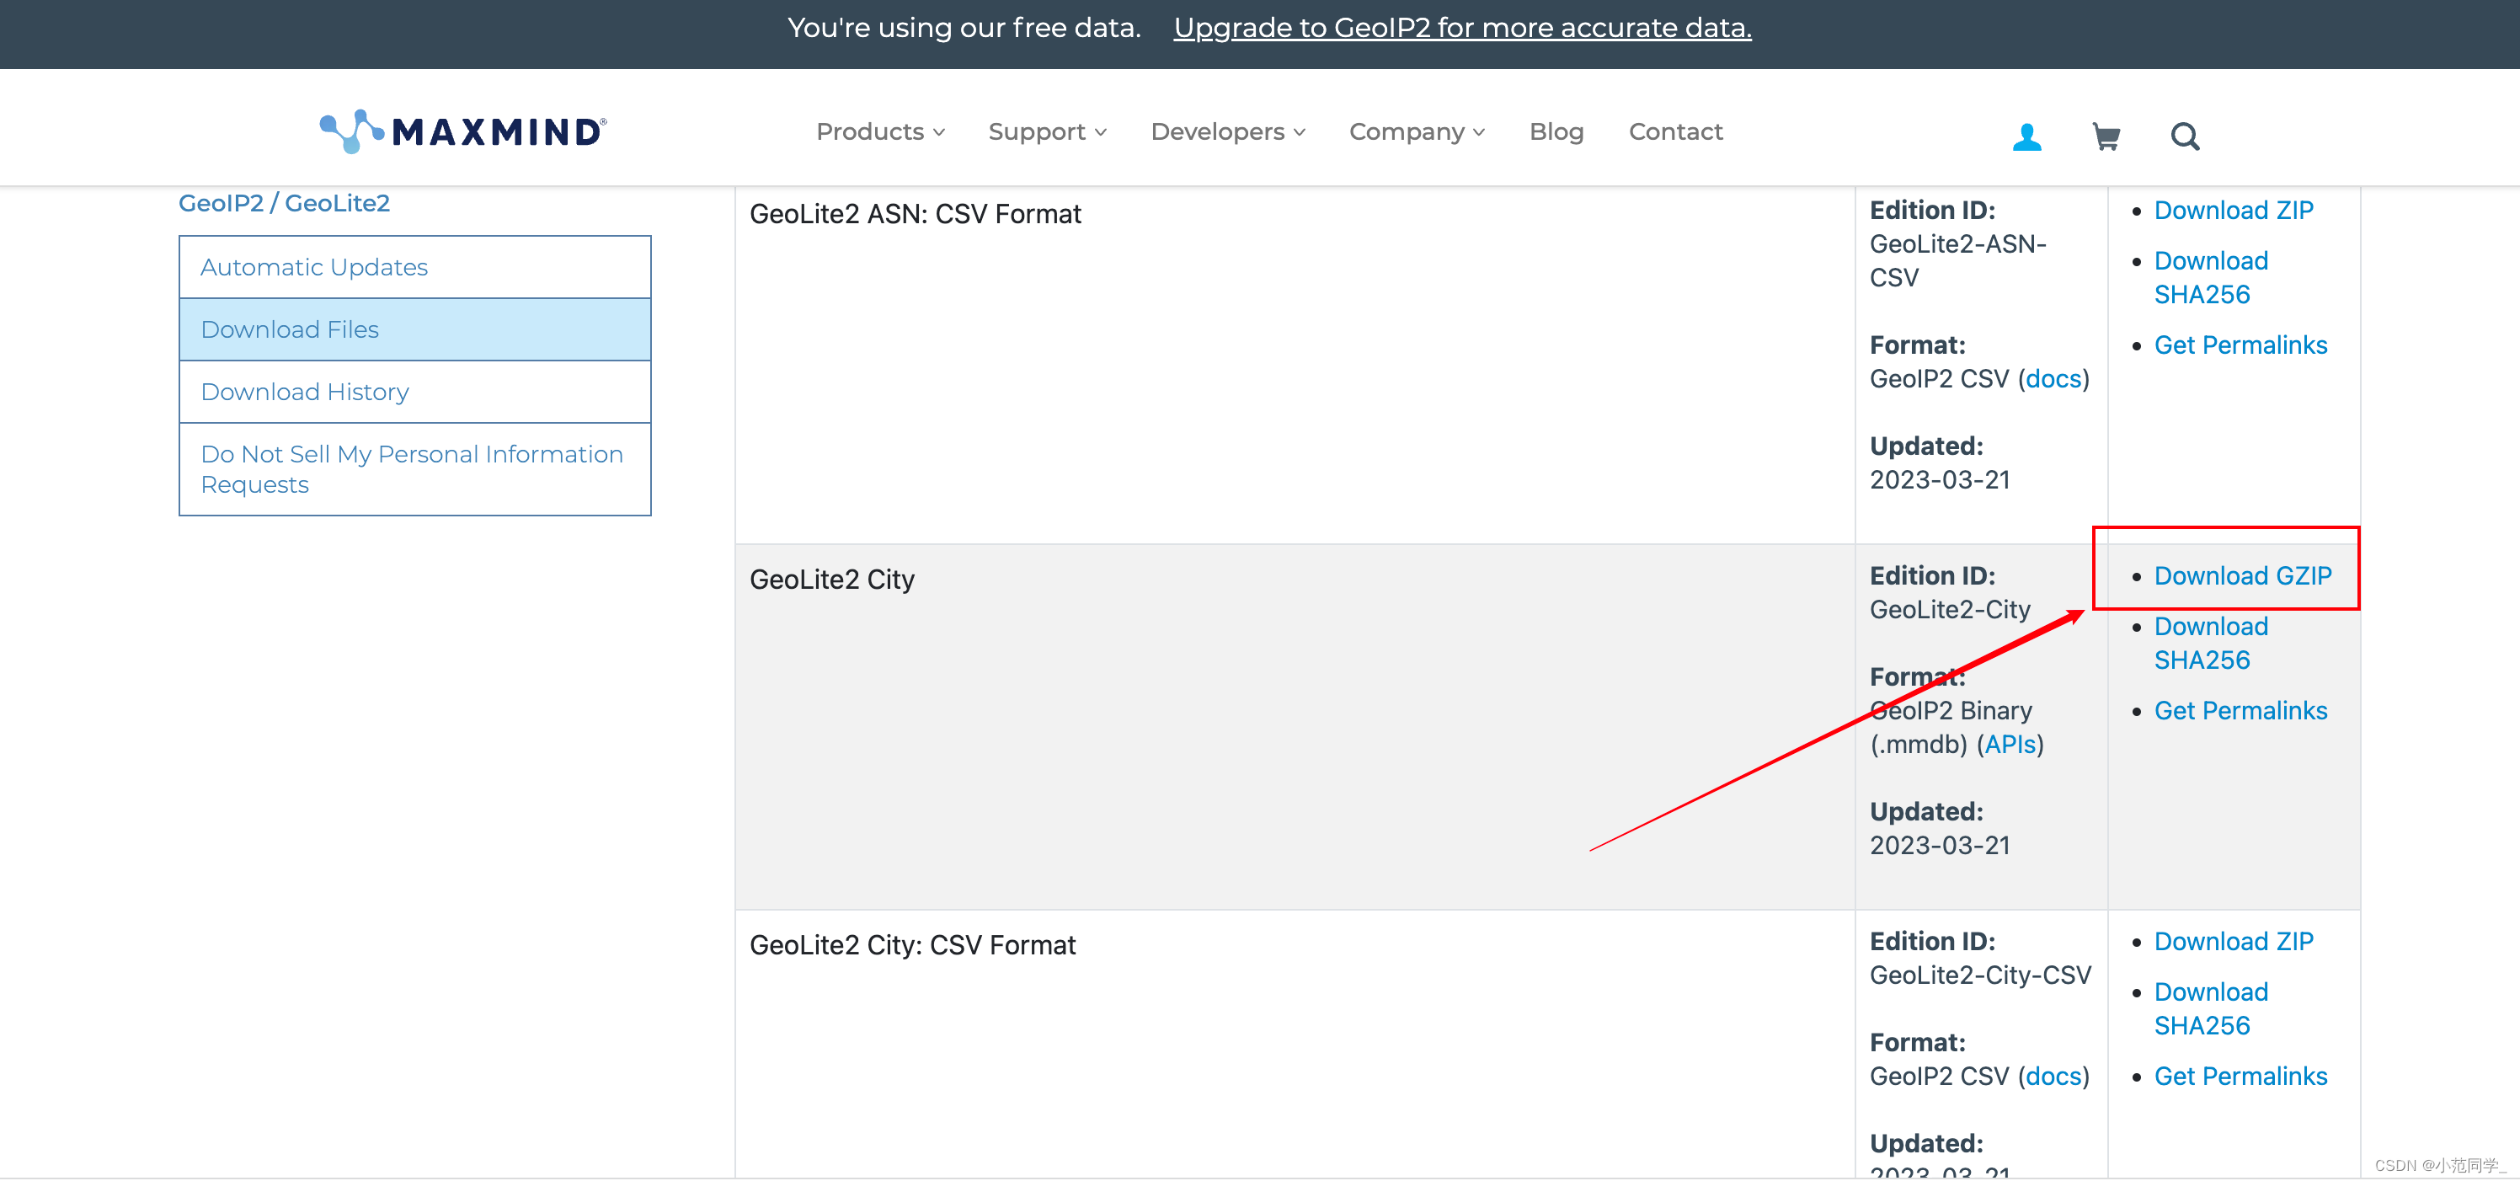Click Download ZIP for GeoLite2 ASN CSV

coord(2233,211)
